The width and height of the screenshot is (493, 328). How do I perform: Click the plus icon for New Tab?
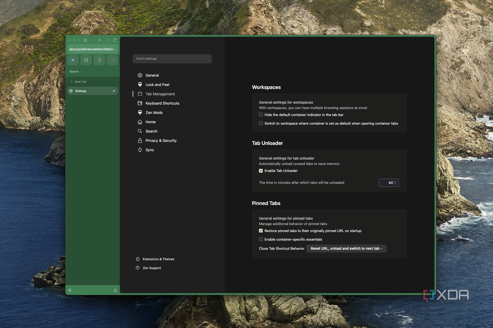click(x=71, y=82)
